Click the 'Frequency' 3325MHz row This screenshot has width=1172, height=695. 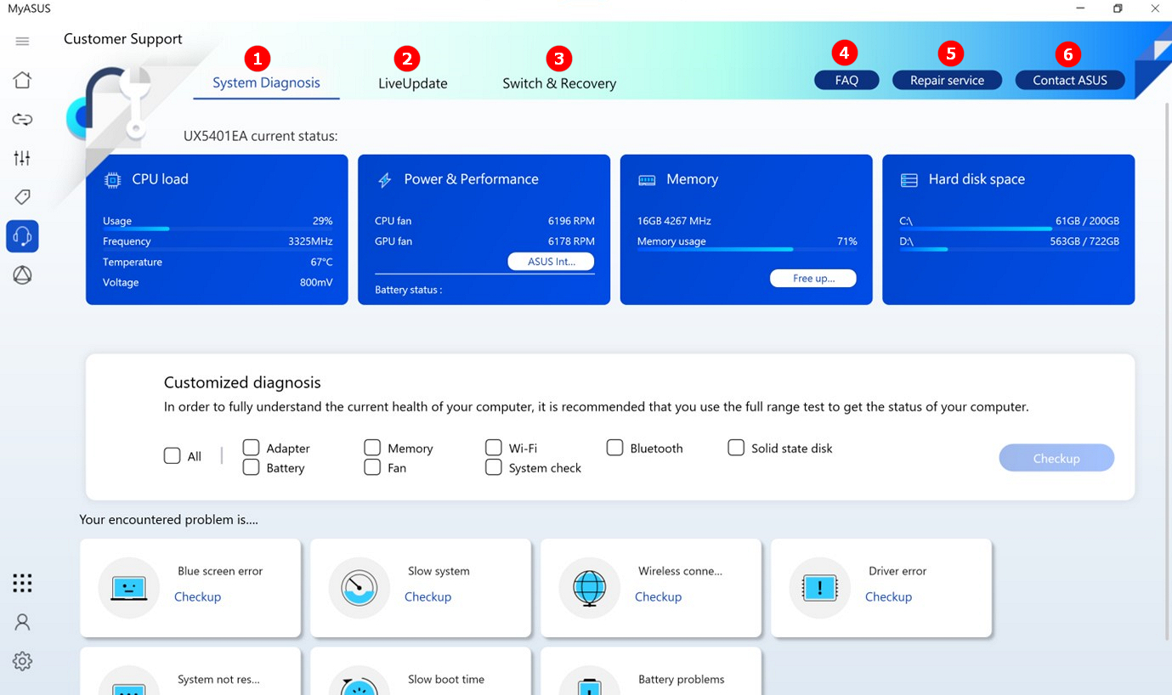pos(218,241)
